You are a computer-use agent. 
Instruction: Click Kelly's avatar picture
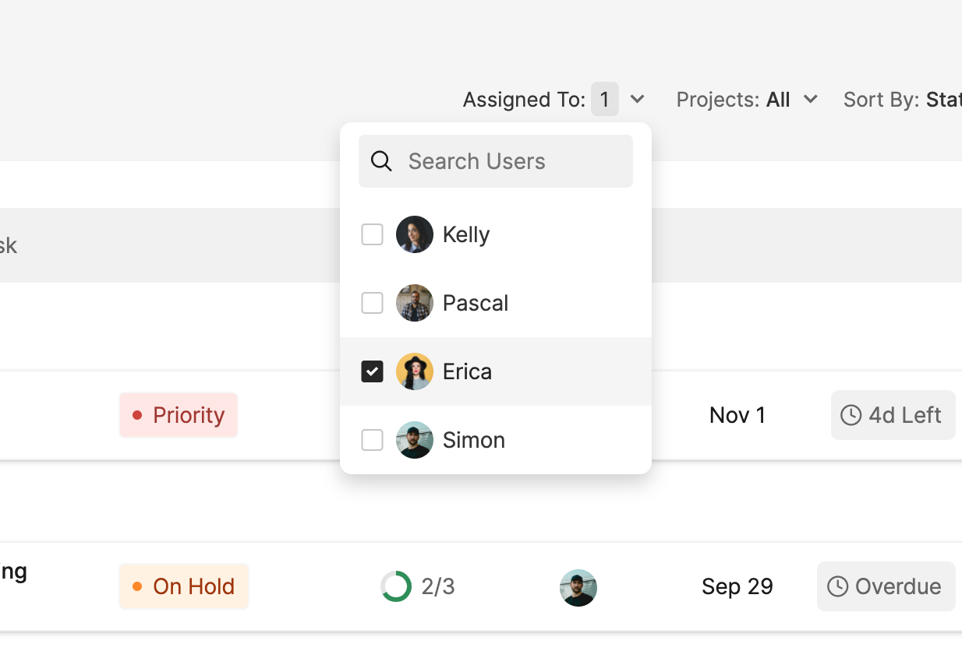(x=415, y=234)
